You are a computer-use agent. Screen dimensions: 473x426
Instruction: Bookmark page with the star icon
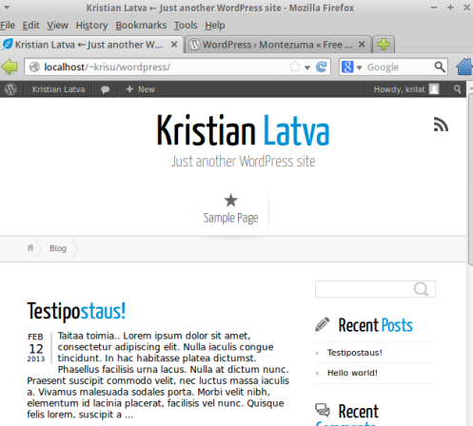click(295, 67)
